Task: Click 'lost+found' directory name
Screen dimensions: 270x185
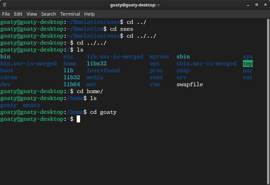Action: (103, 71)
